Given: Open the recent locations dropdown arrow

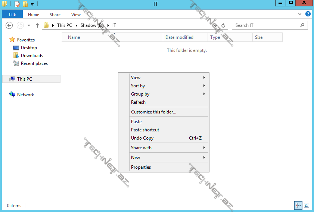Looking at the screenshot, I should (x=29, y=25).
